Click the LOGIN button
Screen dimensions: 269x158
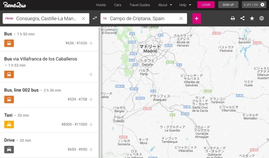pyautogui.click(x=206, y=5)
